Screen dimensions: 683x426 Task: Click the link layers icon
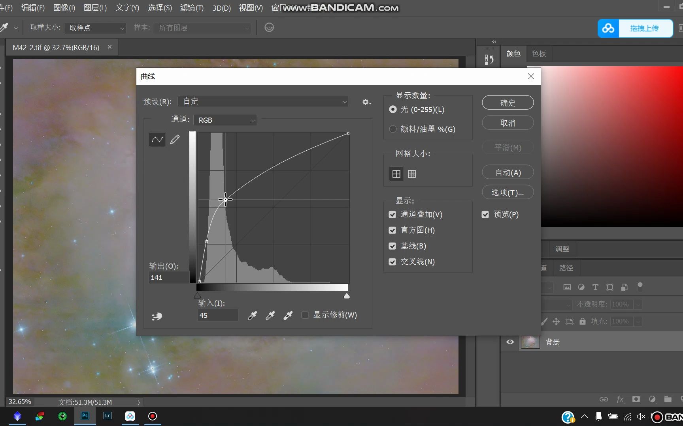coord(604,399)
